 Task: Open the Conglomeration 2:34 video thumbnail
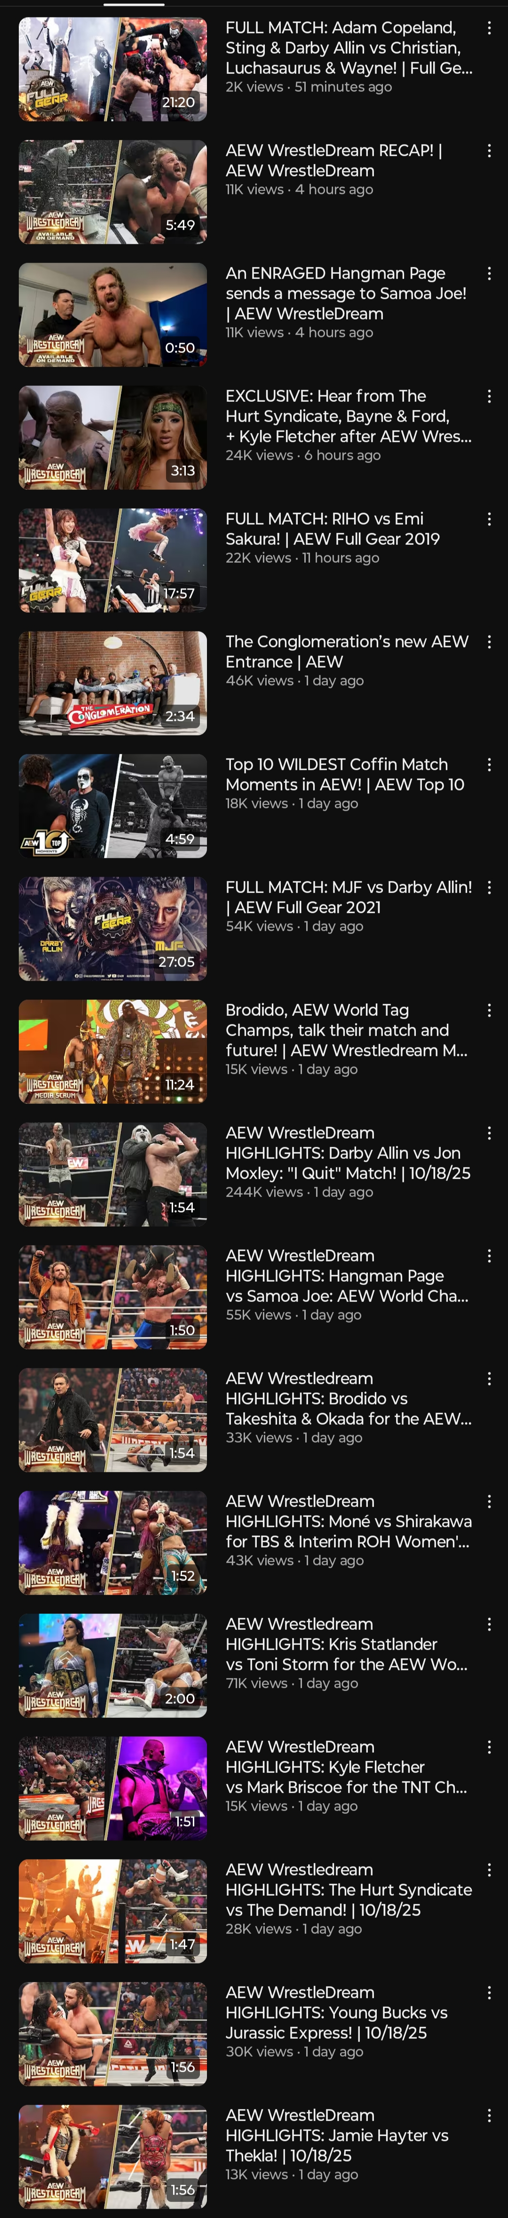click(113, 683)
